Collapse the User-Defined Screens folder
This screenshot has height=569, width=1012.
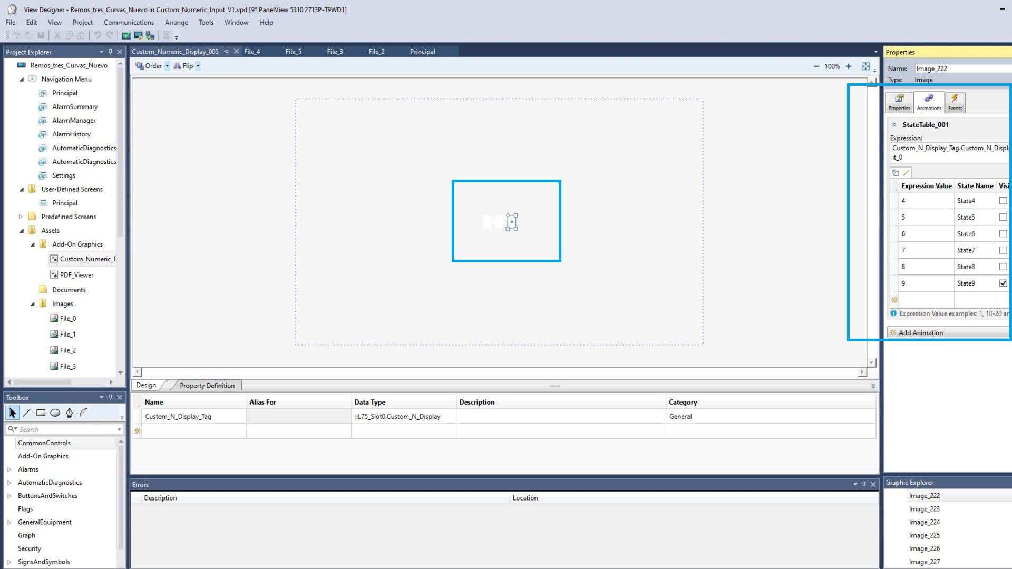tap(22, 190)
